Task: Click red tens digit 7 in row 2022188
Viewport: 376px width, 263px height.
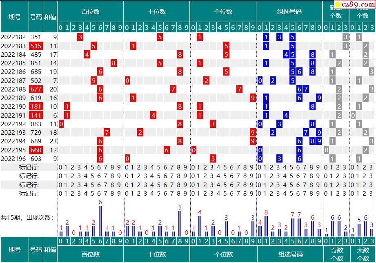Action: pyautogui.click(x=173, y=89)
